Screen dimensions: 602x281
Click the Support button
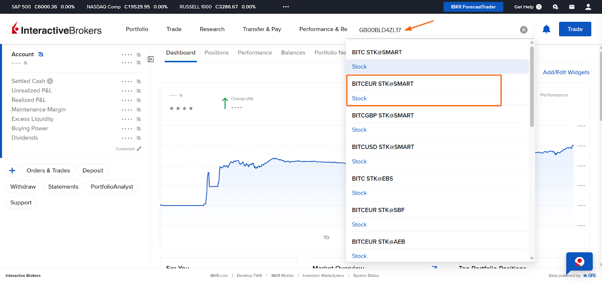21,202
